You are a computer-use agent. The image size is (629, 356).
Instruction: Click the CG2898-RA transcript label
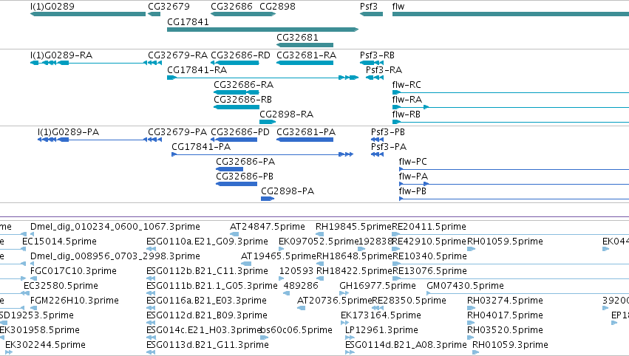(x=286, y=114)
